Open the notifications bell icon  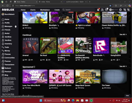[x=98, y=10]
